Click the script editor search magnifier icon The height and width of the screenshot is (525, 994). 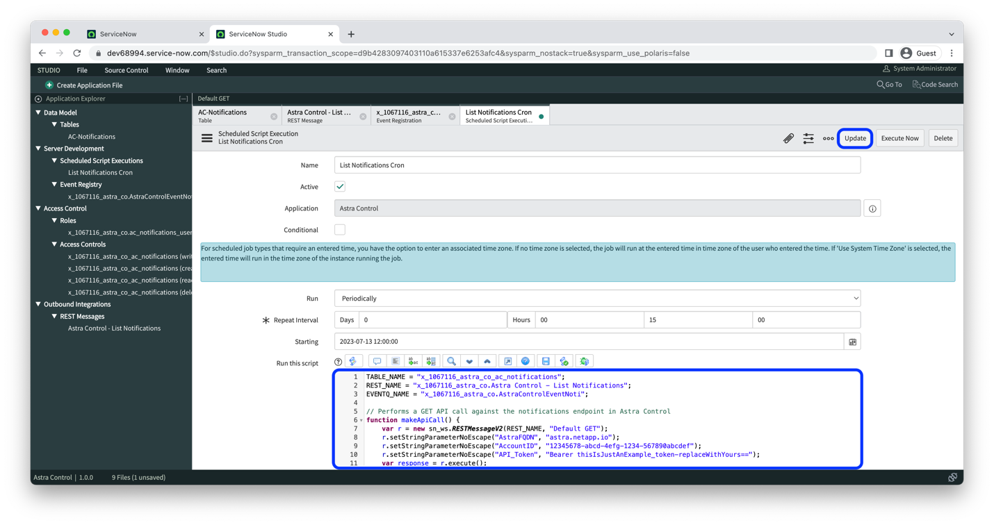[451, 361]
